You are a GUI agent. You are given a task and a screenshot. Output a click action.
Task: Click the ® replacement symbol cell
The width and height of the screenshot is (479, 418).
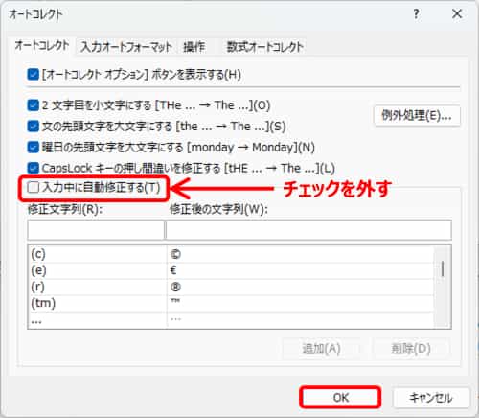click(x=300, y=288)
